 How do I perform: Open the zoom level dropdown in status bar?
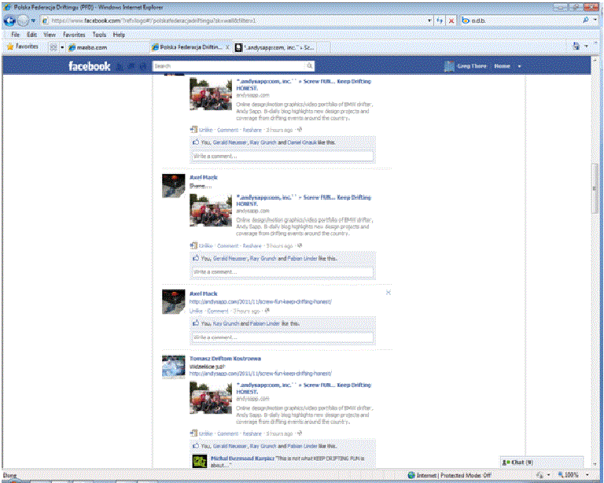pos(587,475)
